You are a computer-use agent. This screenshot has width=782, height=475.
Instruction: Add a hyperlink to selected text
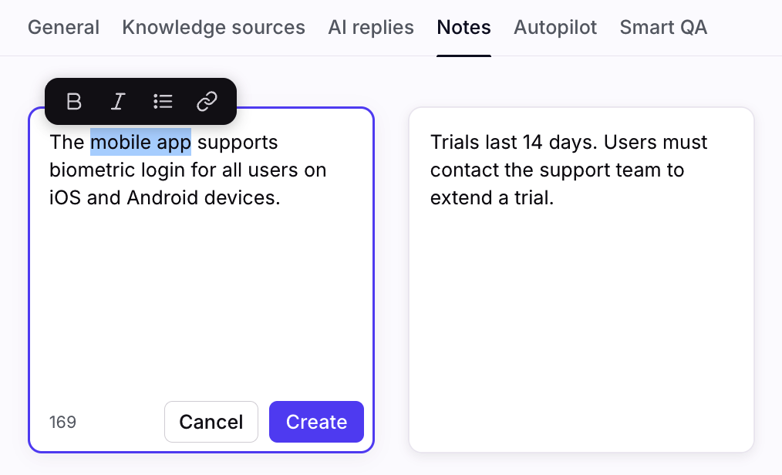[207, 101]
